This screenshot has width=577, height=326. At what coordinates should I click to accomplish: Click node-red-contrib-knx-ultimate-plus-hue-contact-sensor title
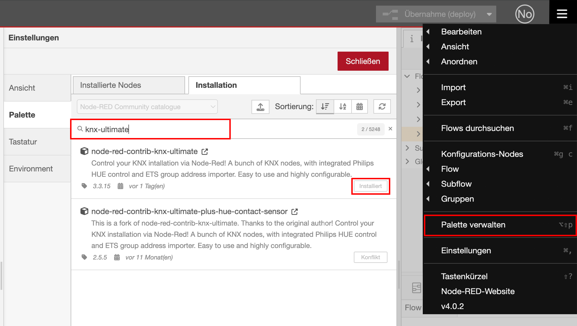190,212
